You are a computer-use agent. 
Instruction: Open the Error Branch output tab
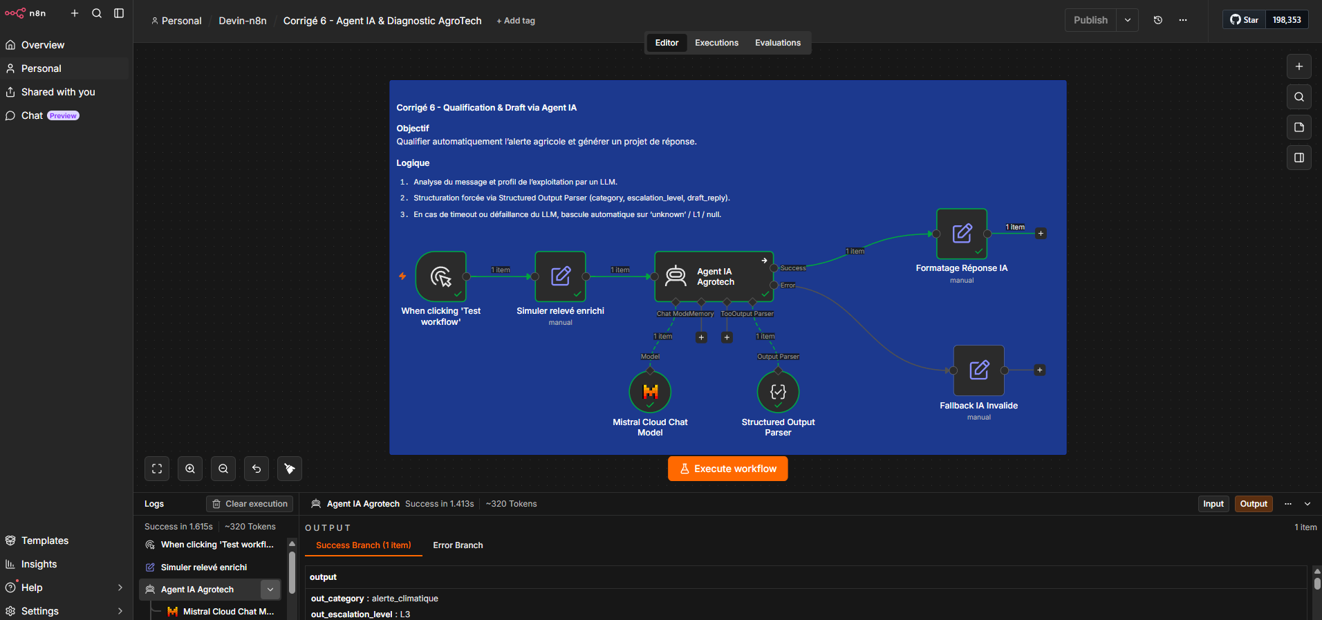click(x=458, y=545)
